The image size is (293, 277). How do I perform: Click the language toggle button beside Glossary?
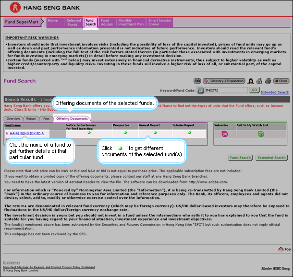[197, 81]
